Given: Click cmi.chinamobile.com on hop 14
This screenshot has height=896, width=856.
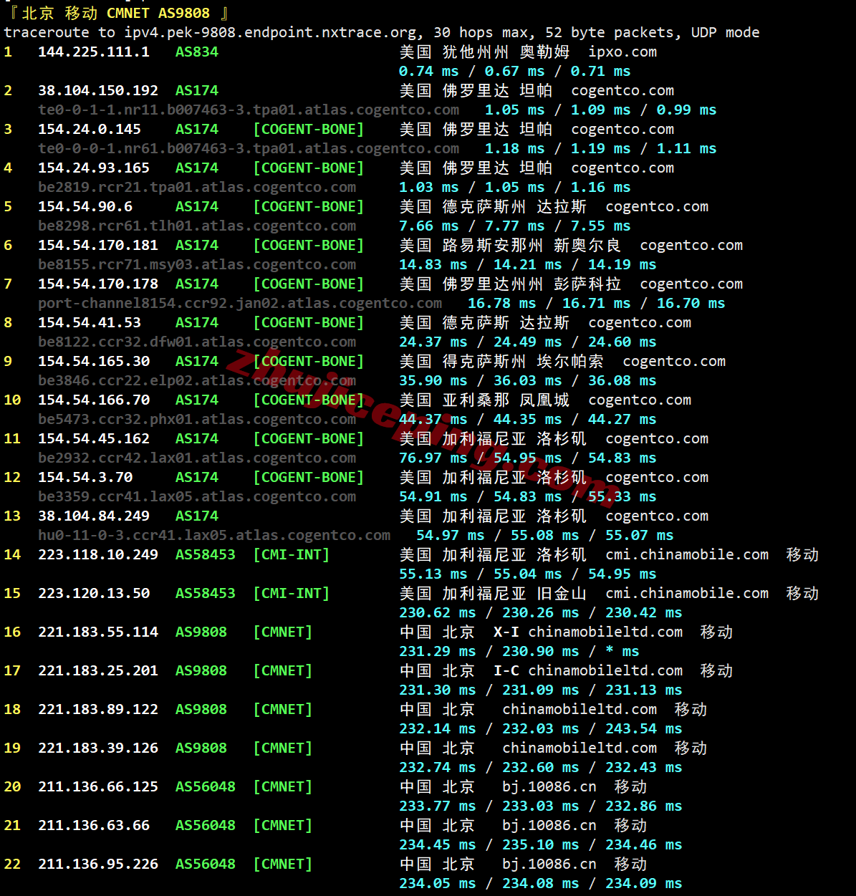Looking at the screenshot, I should [x=686, y=554].
